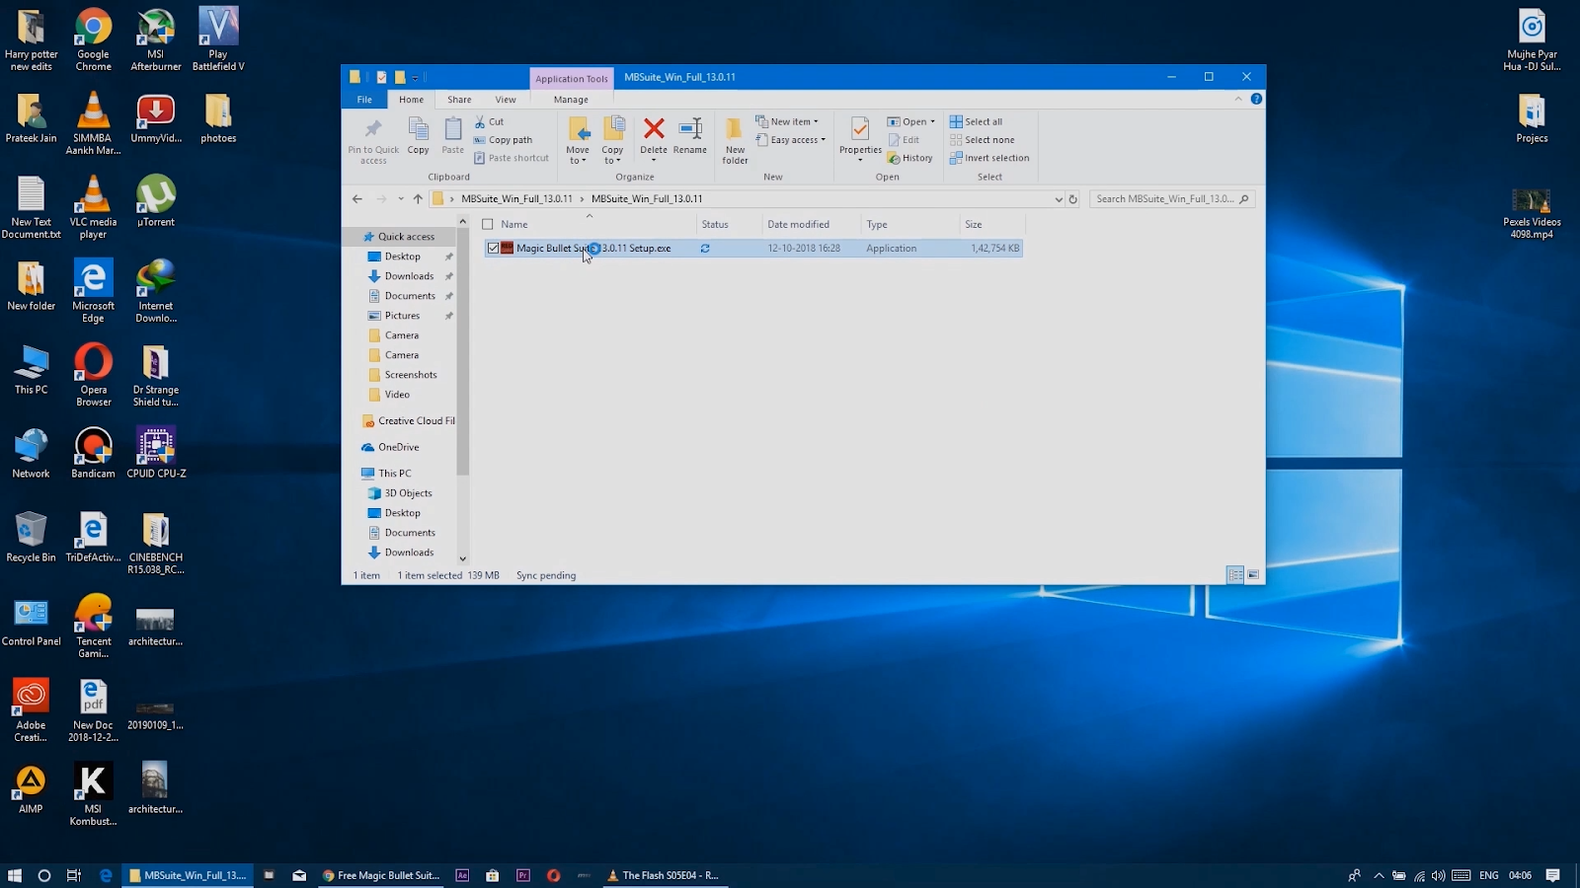Select MSI Afterburner desktop icon
The width and height of the screenshot is (1580, 888).
[156, 39]
